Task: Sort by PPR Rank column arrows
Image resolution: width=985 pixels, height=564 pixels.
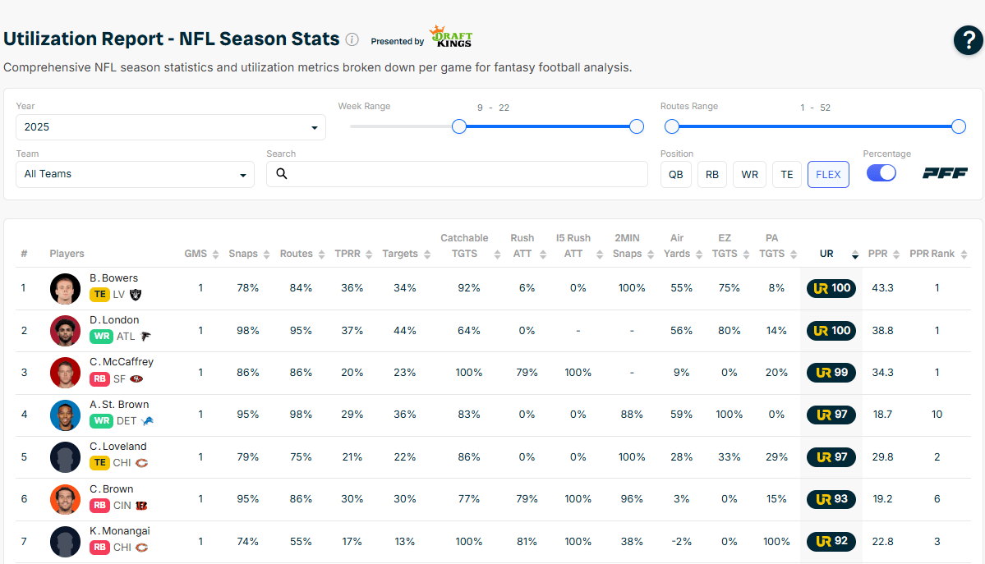Action: click(964, 254)
